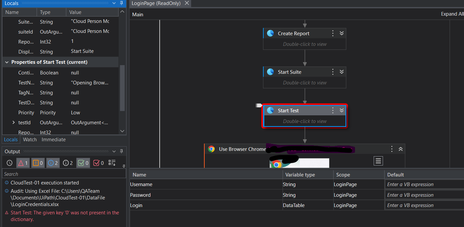Open the sort/options icon in the Output toolbar
The image size is (464, 227).
tap(112, 163)
